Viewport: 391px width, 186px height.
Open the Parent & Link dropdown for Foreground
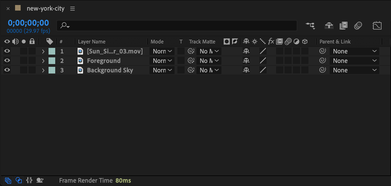[354, 61]
